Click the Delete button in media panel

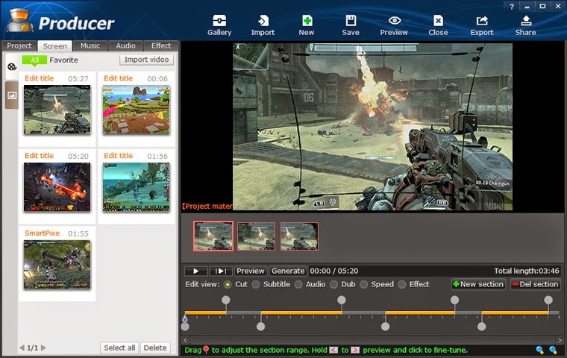[x=155, y=348]
